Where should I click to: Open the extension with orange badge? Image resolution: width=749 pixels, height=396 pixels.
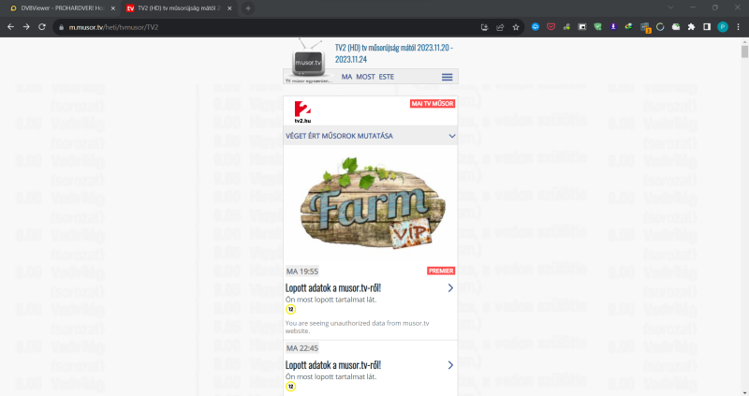[645, 28]
